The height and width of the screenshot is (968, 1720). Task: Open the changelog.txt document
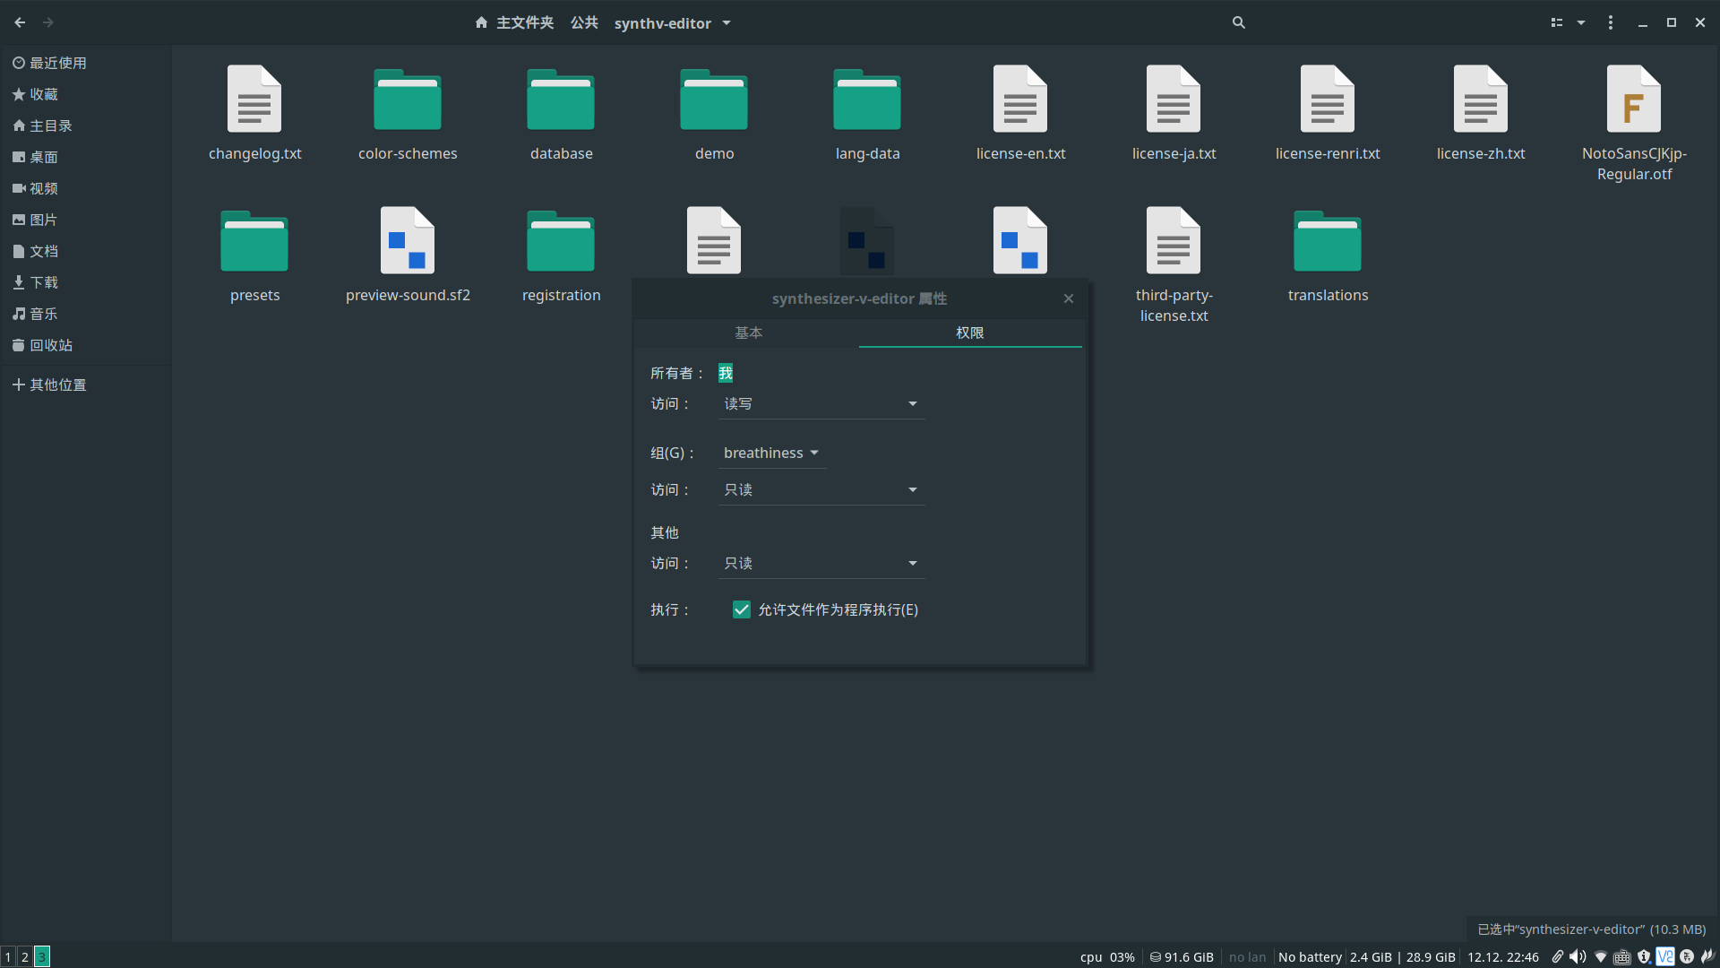(x=254, y=100)
